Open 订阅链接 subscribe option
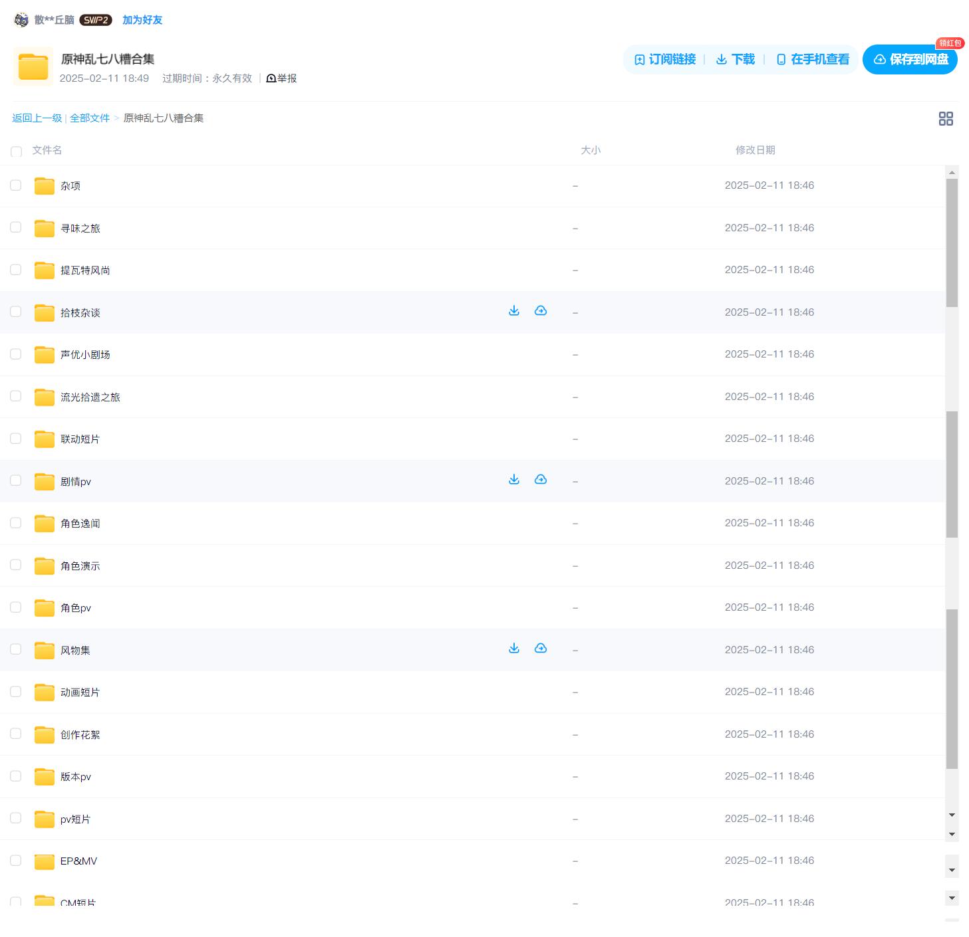969x937 pixels. coord(664,60)
